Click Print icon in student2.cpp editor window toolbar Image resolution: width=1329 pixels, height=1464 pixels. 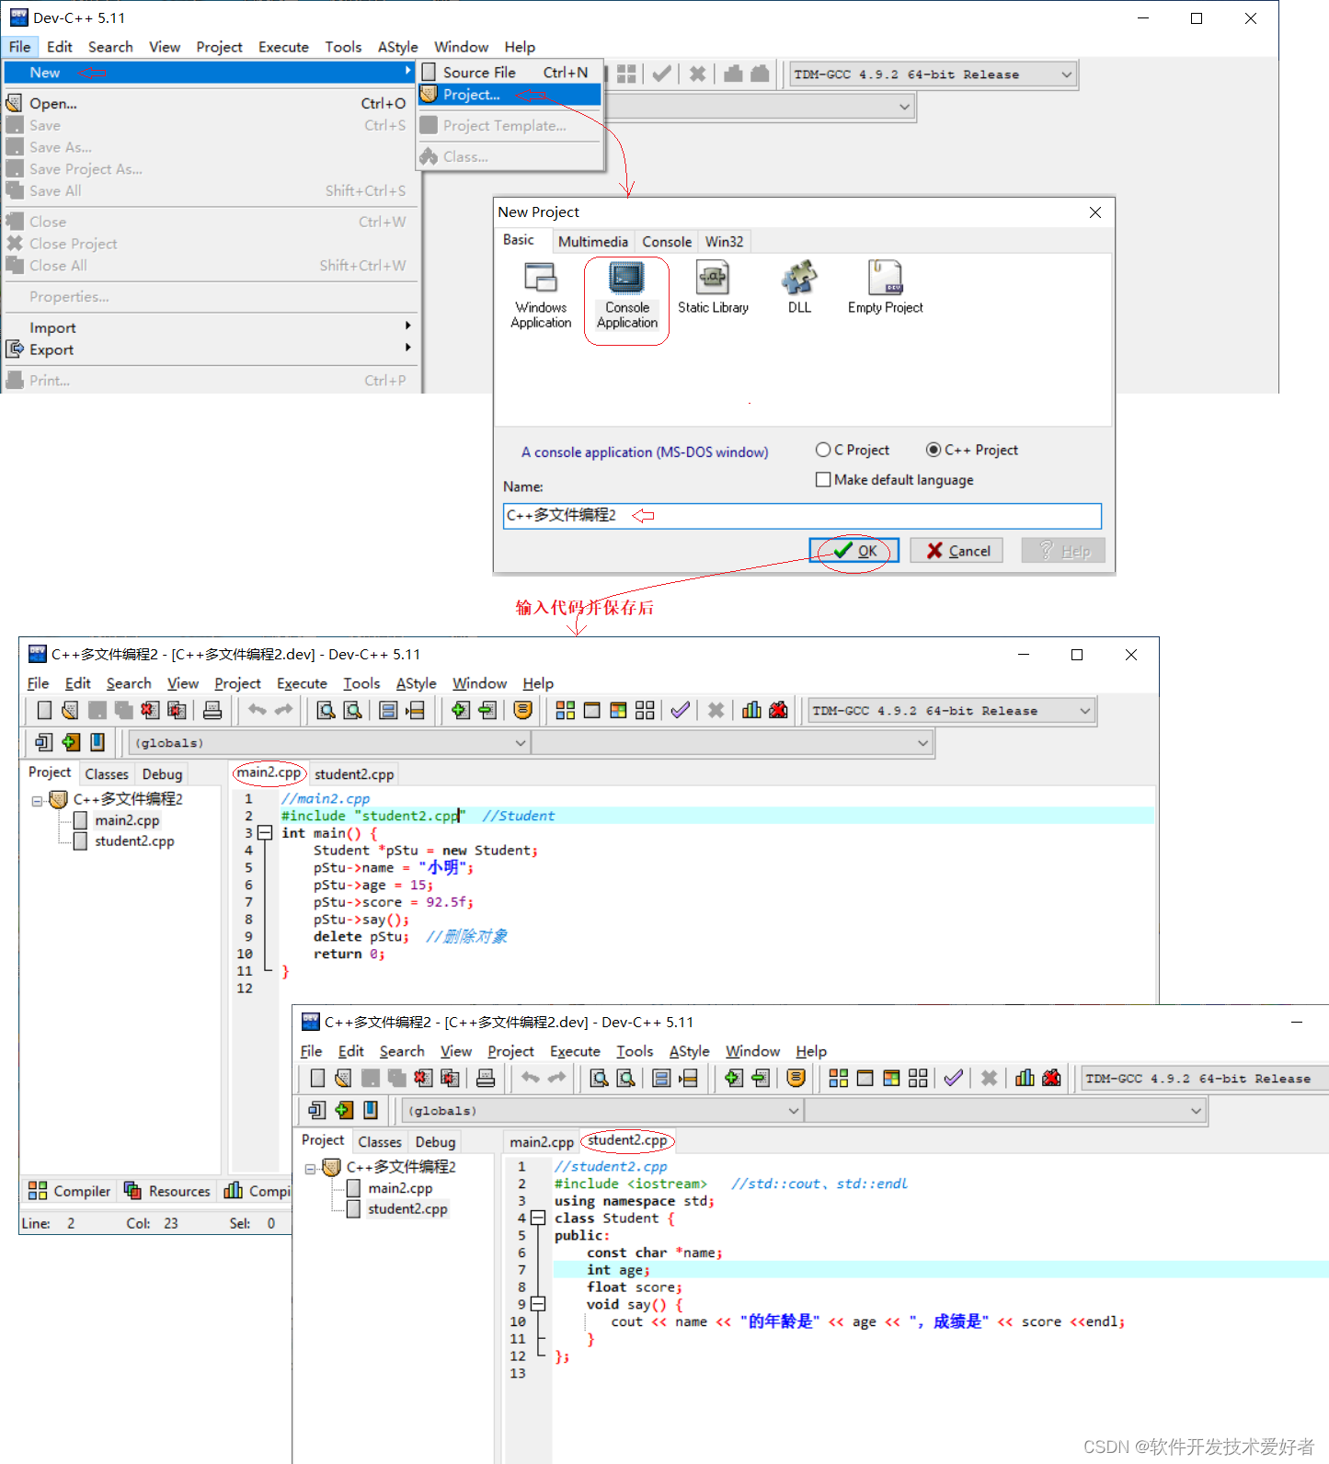point(486,1078)
